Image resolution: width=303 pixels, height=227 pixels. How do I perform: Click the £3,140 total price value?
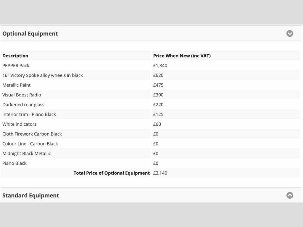(x=160, y=173)
